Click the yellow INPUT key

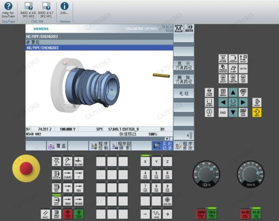coord(257,112)
